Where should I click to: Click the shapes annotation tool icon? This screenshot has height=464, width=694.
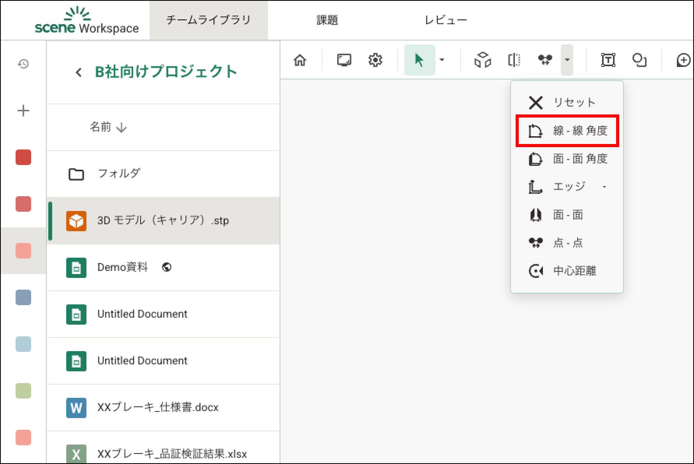(639, 60)
